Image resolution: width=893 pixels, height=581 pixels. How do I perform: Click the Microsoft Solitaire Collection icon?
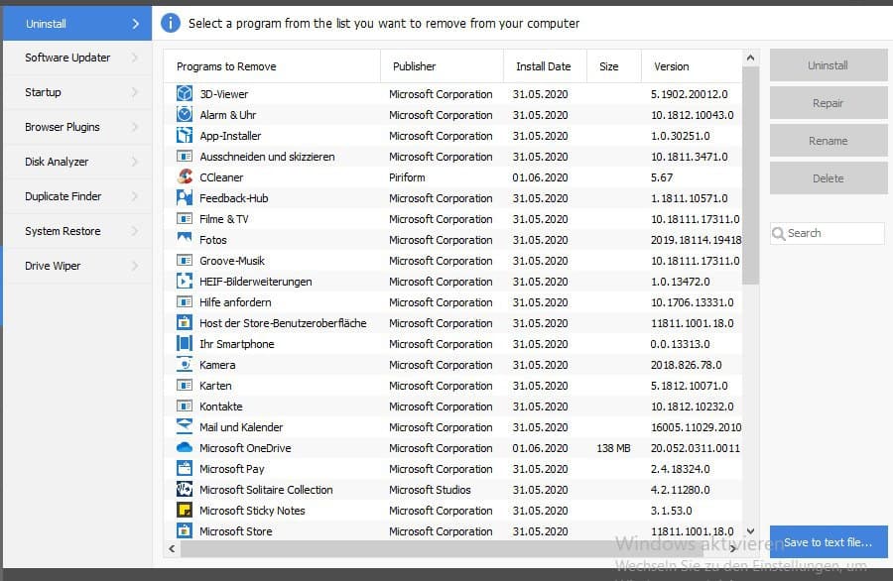[184, 490]
